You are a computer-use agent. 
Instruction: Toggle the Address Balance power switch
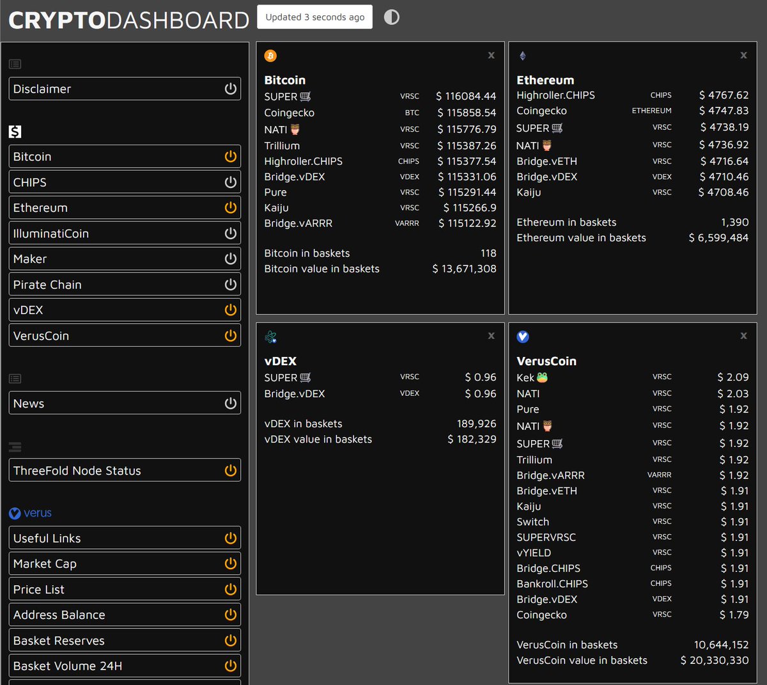click(231, 615)
